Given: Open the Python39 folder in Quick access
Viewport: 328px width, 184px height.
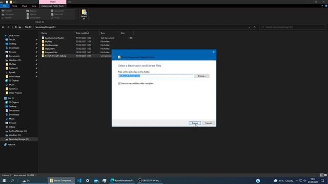Looking at the screenshot, I should click(13, 68).
